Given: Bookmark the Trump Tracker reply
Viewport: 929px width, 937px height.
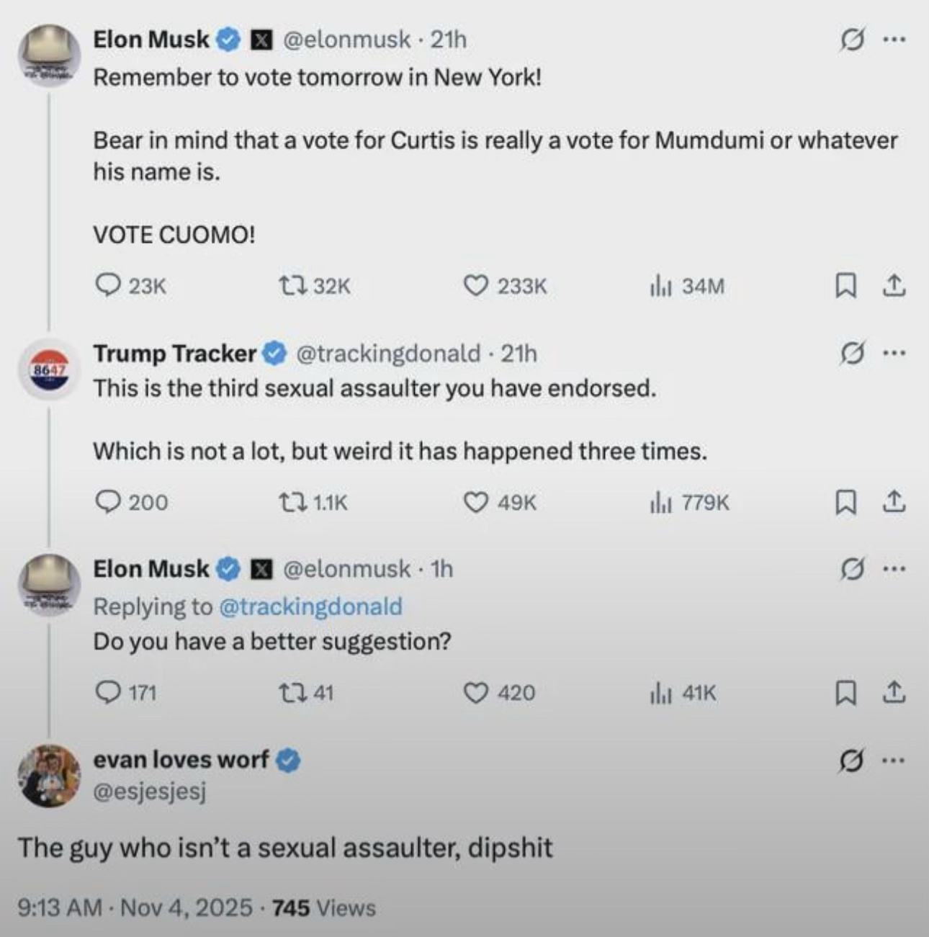Looking at the screenshot, I should (845, 502).
